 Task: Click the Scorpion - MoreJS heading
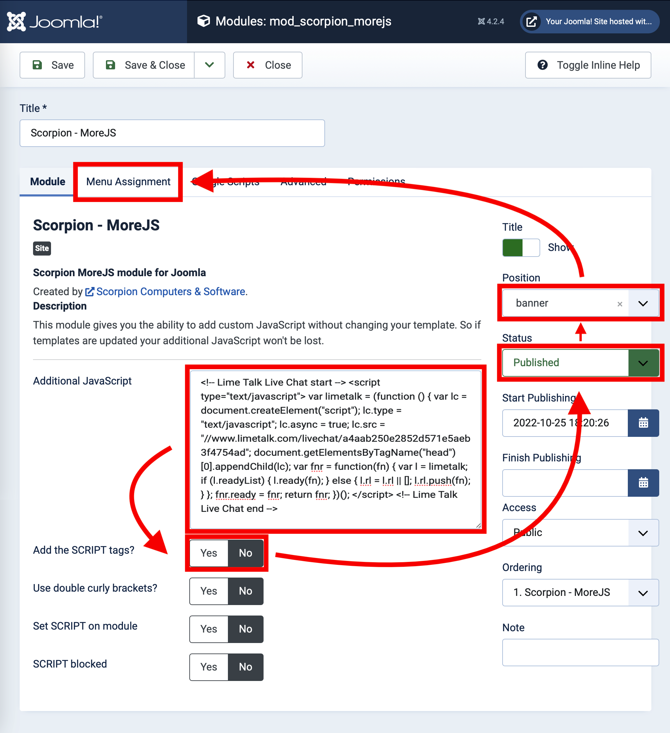[x=96, y=225]
